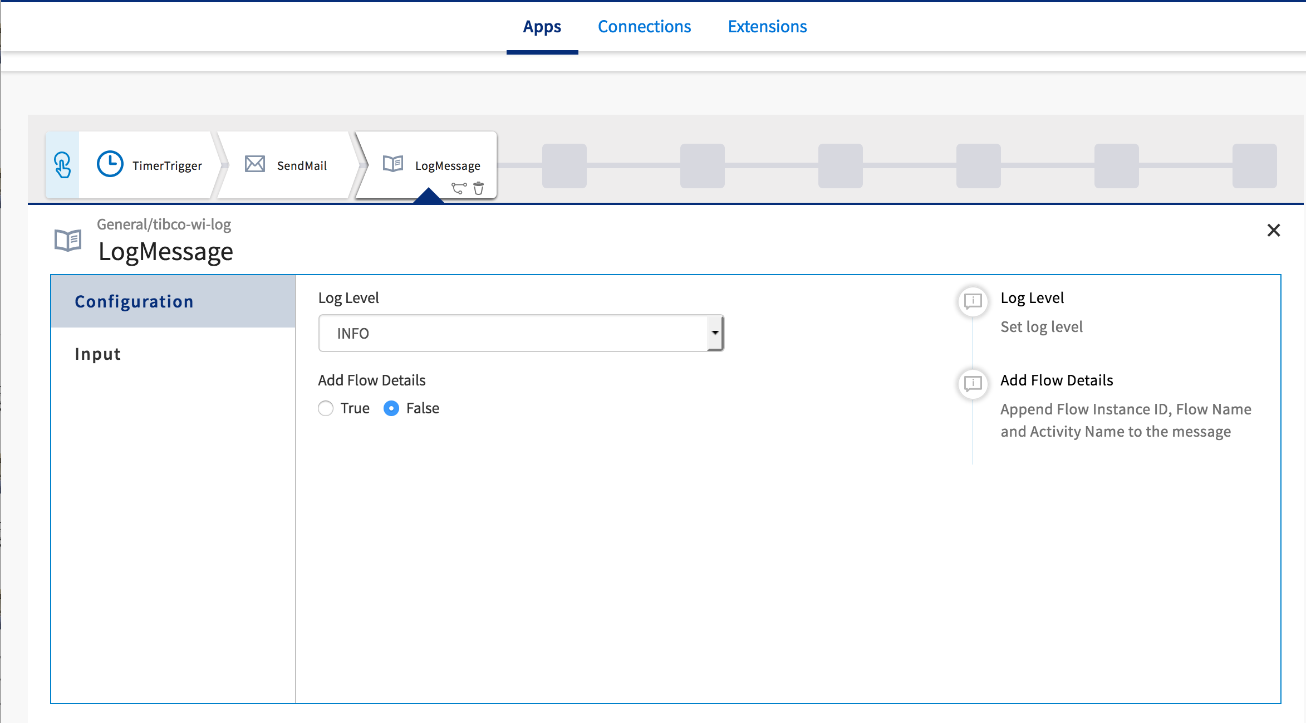Switch to the Connections tab
The width and height of the screenshot is (1306, 723).
tap(644, 27)
